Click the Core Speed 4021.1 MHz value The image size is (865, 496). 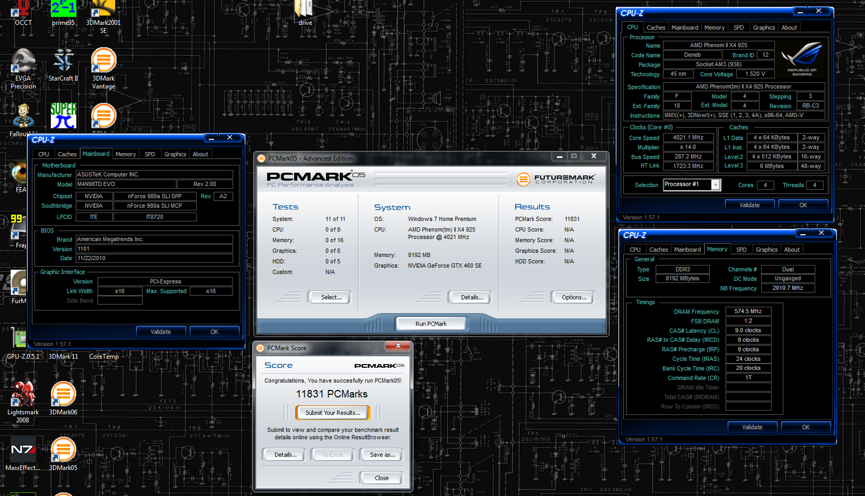pyautogui.click(x=688, y=137)
